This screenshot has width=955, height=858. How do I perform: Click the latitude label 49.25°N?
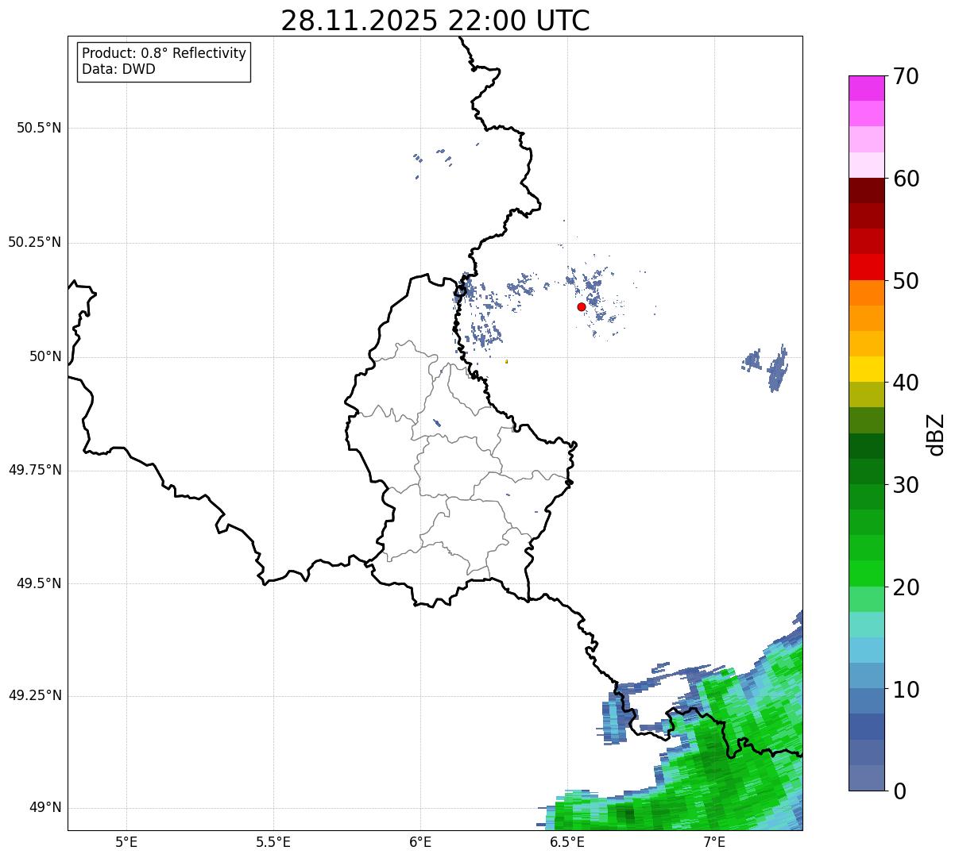35,695
